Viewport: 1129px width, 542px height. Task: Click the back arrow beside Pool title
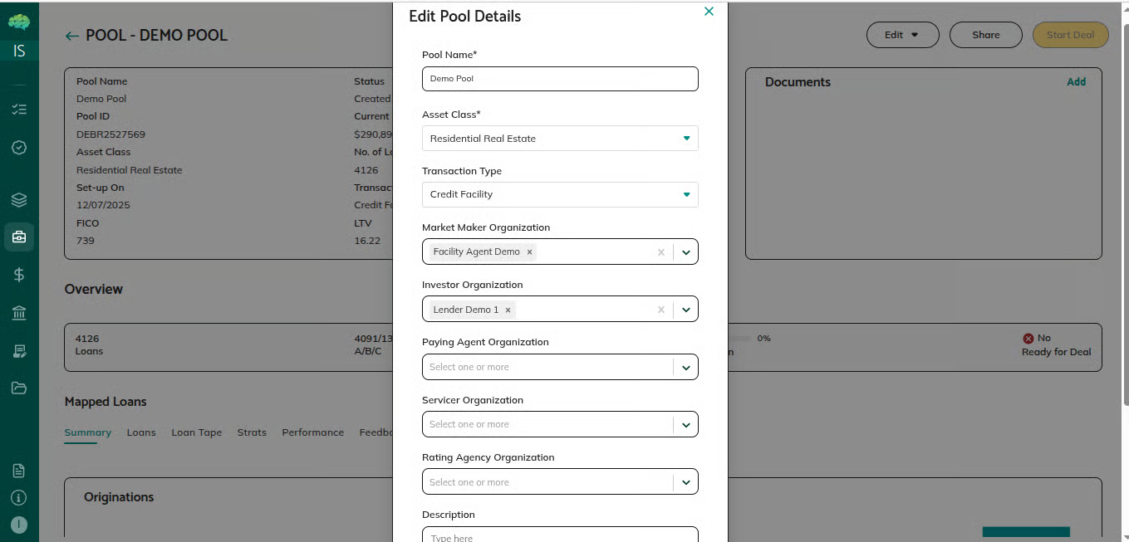pos(72,36)
